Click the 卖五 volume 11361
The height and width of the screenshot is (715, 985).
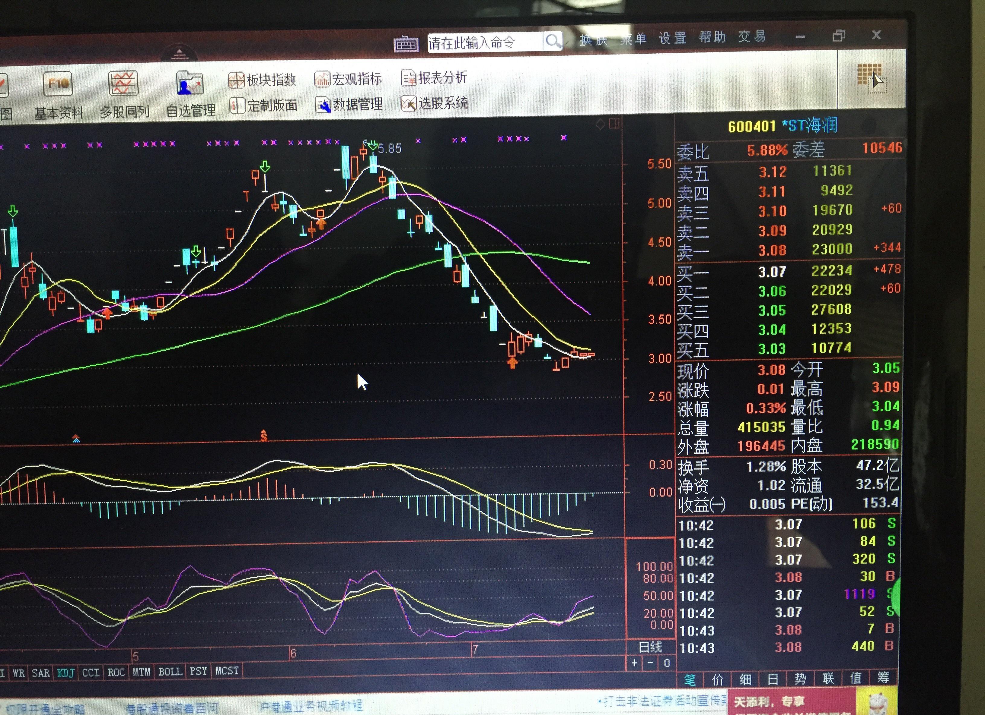point(832,171)
